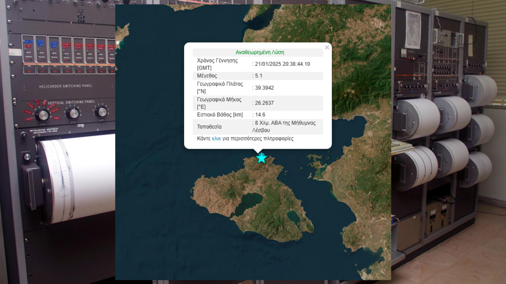Screen dimensions: 506x284
Task: Select the longitude value 26.2637
Action: pos(264,103)
